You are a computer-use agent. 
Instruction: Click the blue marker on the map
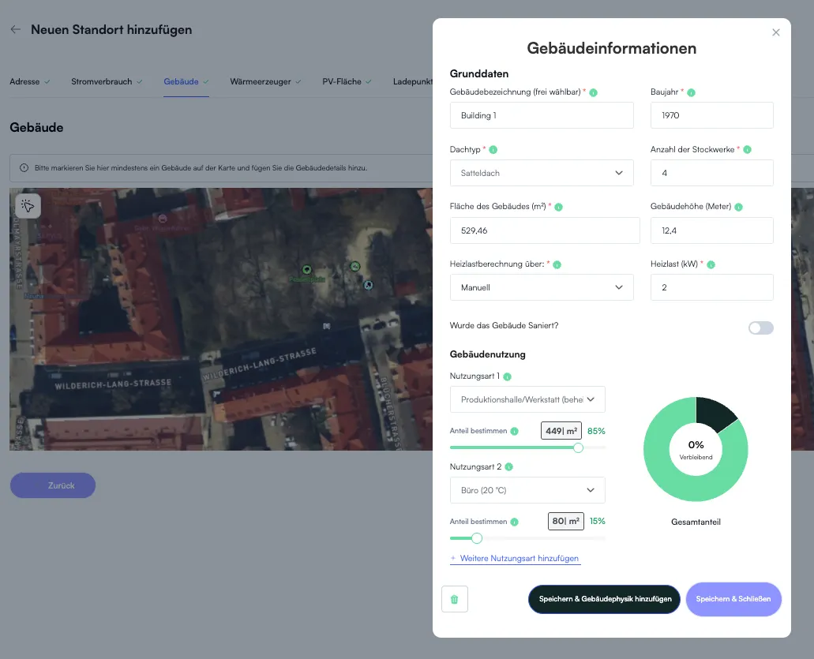point(368,285)
